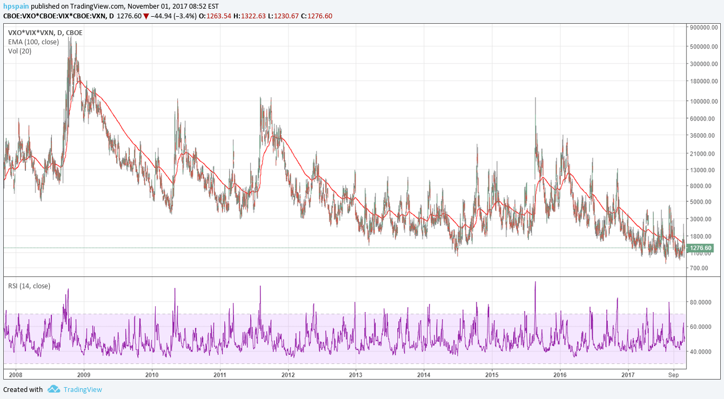Click the 2015 label on the time axis
The height and width of the screenshot is (399, 724).
(492, 374)
